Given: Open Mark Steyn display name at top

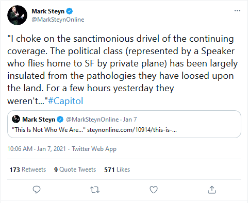Looking at the screenshot, I should coord(48,11).
